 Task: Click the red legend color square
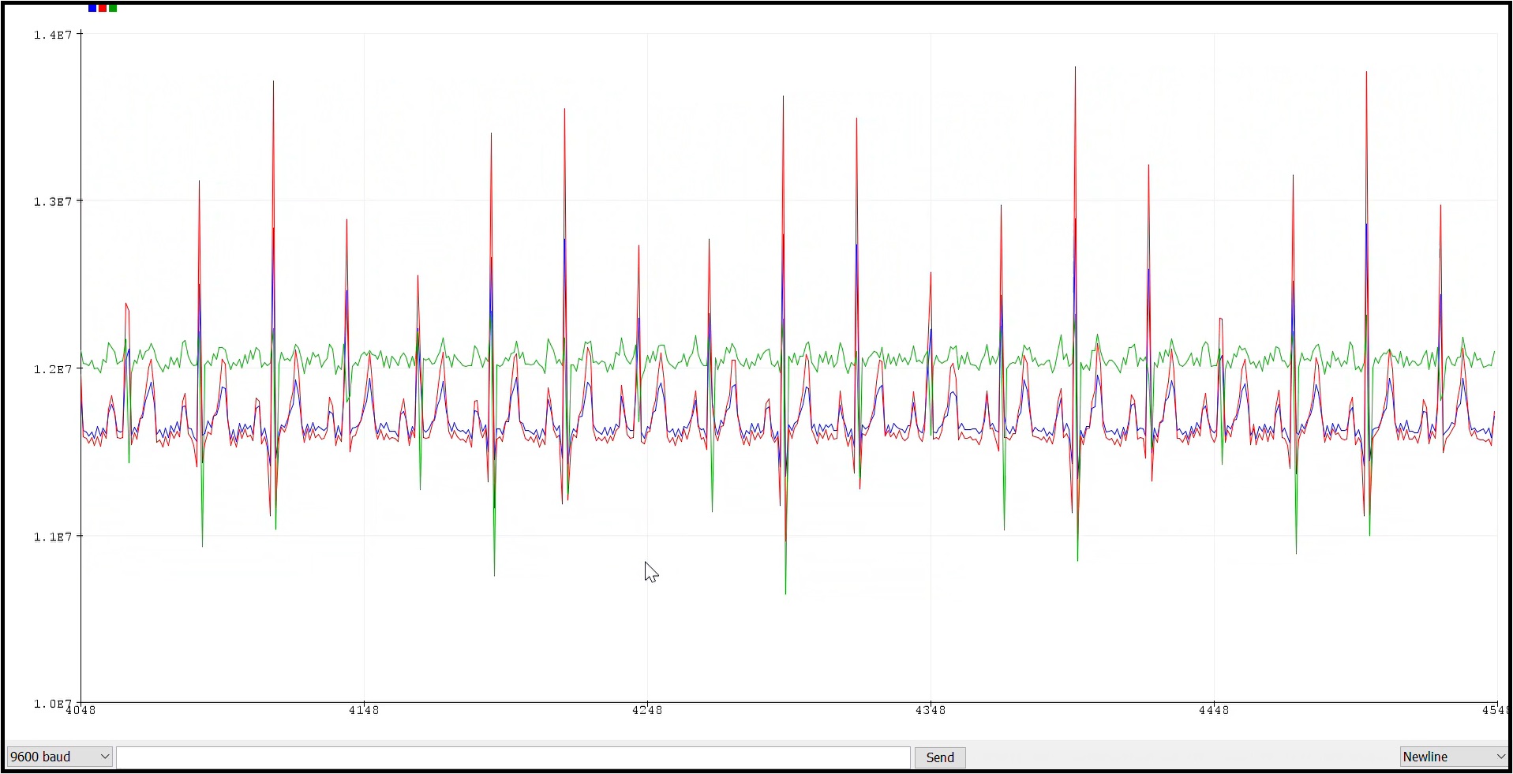coord(103,8)
